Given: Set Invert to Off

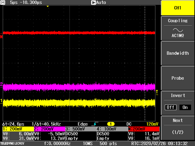Looking at the screenshot, I should [171, 107].
